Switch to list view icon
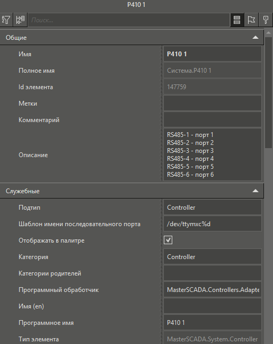Screen dimensions: 273x344 pos(237,20)
